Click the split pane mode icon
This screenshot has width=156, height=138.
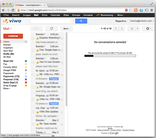pyautogui.click(x=132, y=29)
